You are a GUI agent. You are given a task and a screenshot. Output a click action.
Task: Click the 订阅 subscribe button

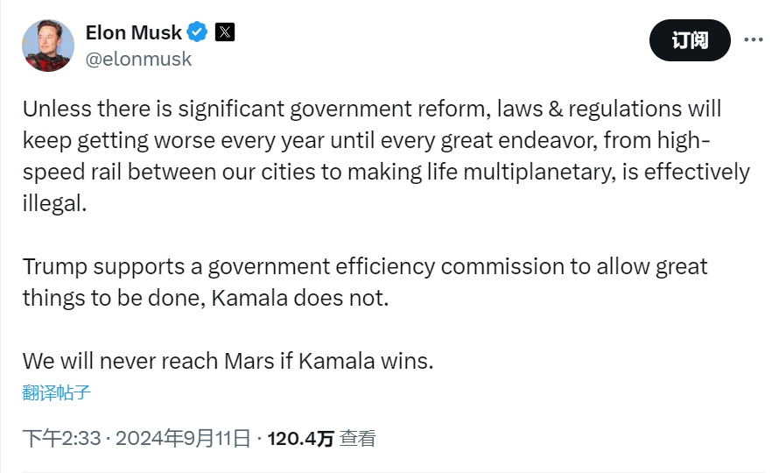coord(690,40)
